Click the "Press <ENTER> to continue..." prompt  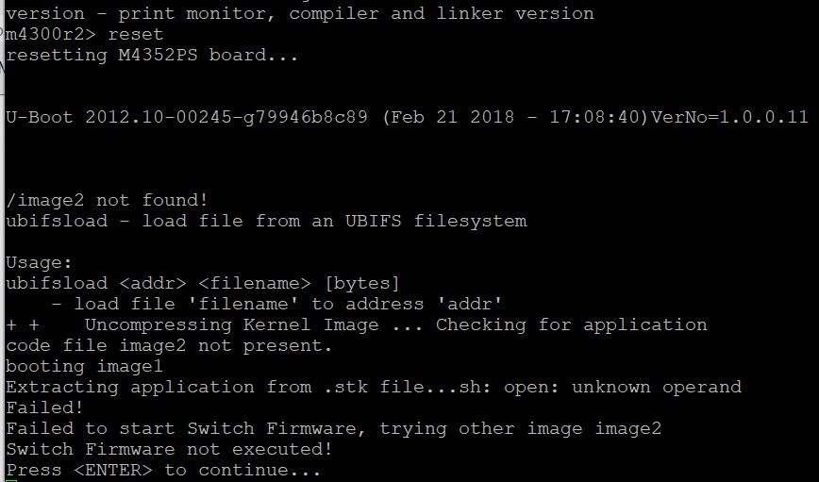pyautogui.click(x=163, y=470)
